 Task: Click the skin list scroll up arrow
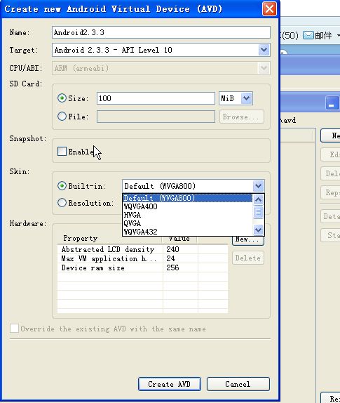pyautogui.click(x=259, y=199)
